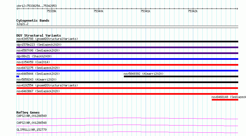
Task: Click the CAPS2|NM_001286549 gene label
Action: 32,116
